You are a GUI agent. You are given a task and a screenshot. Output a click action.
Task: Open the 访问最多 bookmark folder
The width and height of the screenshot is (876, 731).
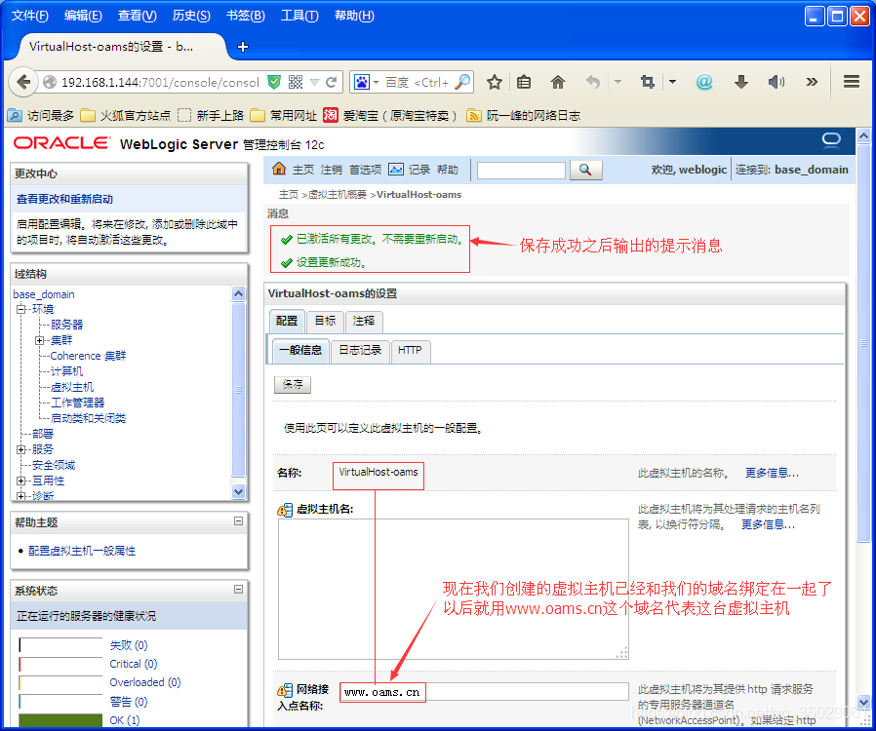(x=40, y=116)
